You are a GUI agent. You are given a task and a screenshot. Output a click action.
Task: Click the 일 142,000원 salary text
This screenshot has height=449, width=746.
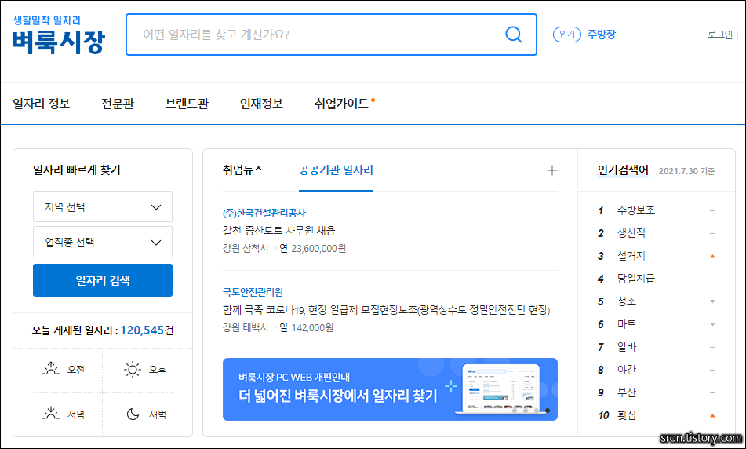click(307, 327)
